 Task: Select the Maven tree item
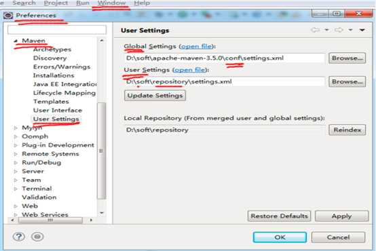pyautogui.click(x=33, y=41)
